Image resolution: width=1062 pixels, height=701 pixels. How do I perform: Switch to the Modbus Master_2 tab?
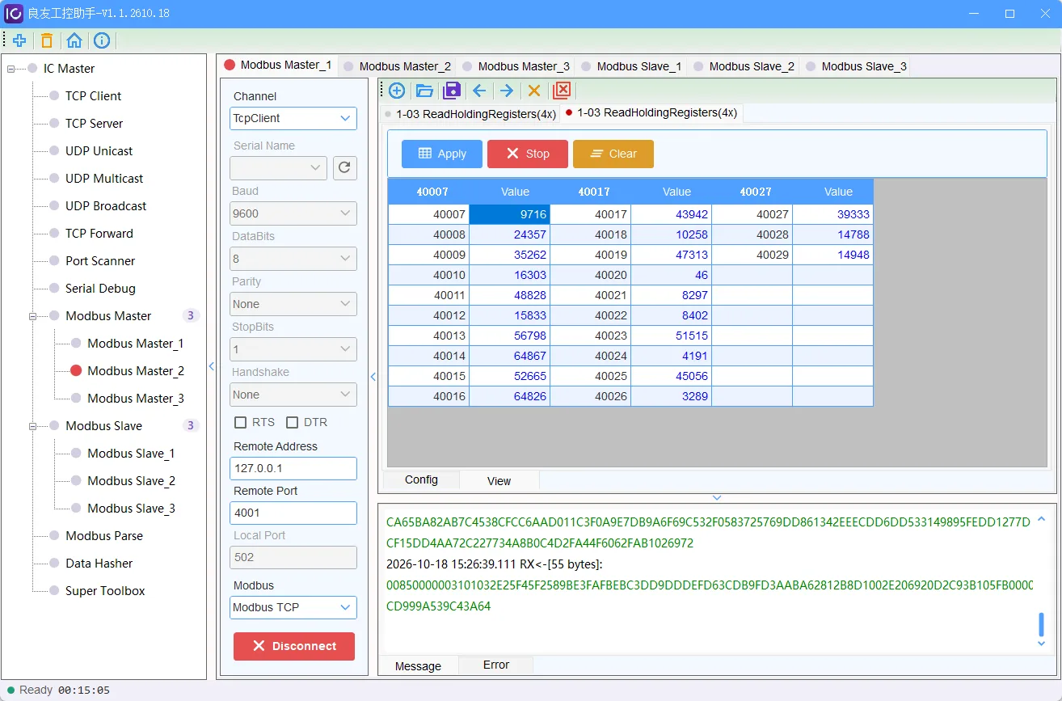pyautogui.click(x=398, y=66)
